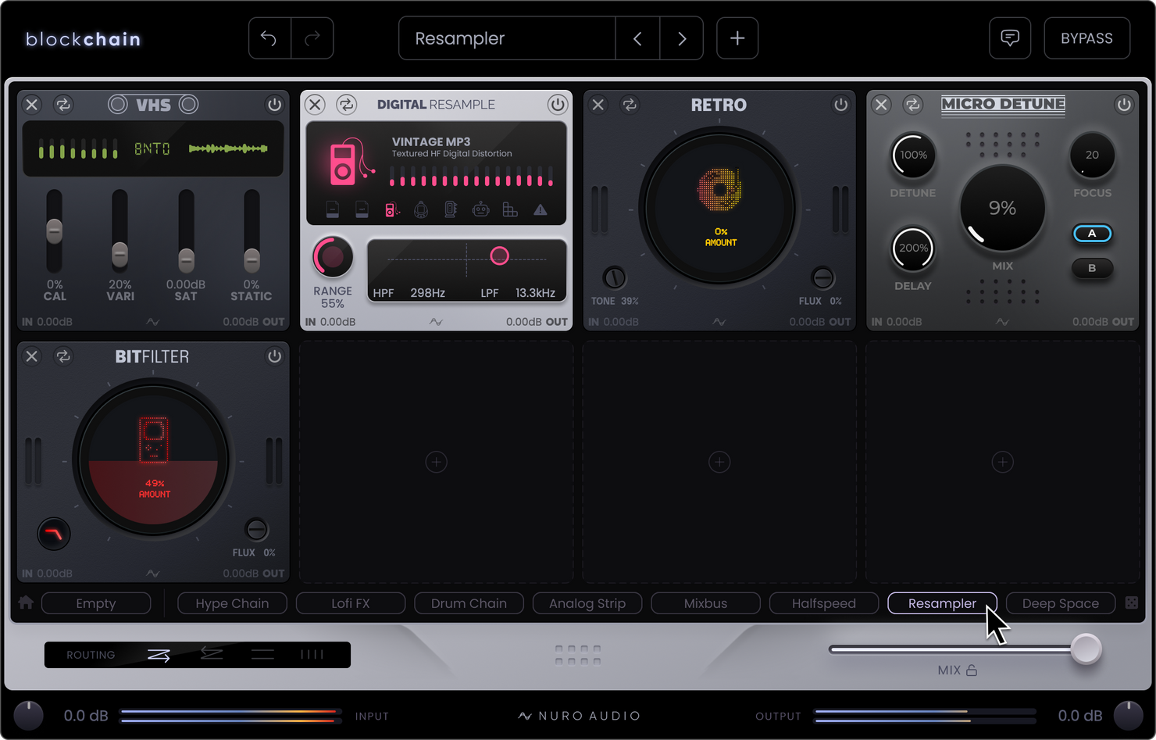Click the Digital Resample RANGE knob
The width and height of the screenshot is (1156, 740).
pos(333,257)
